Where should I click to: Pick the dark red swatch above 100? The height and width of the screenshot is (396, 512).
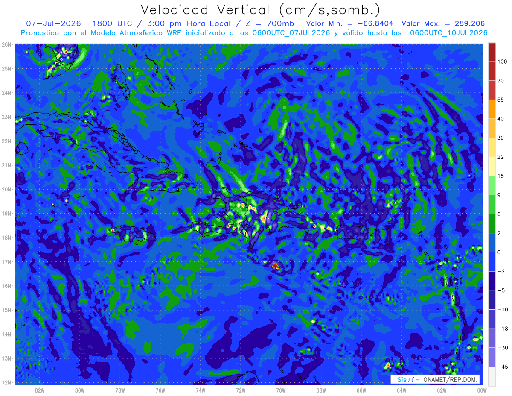coord(492,52)
